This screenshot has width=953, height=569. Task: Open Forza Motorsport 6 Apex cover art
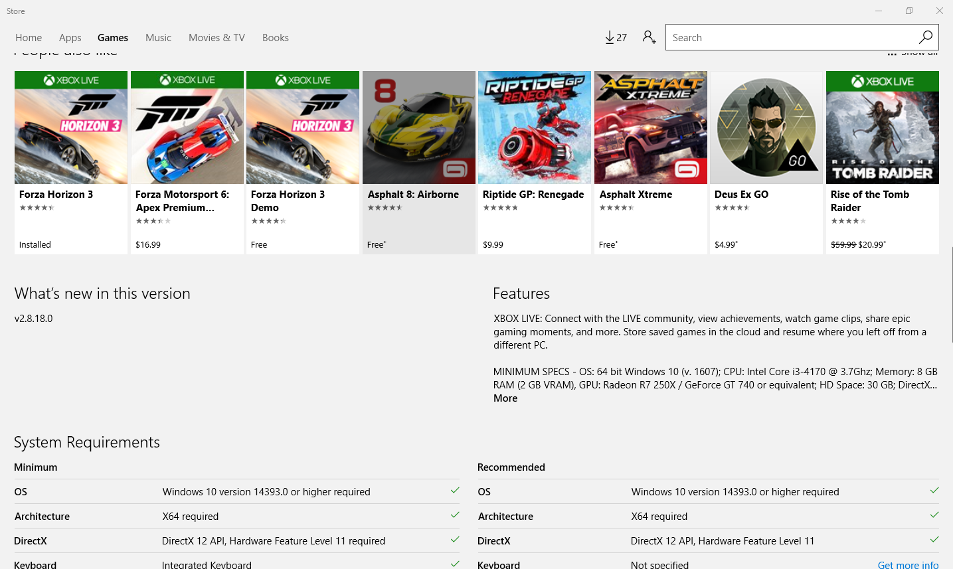(x=187, y=127)
